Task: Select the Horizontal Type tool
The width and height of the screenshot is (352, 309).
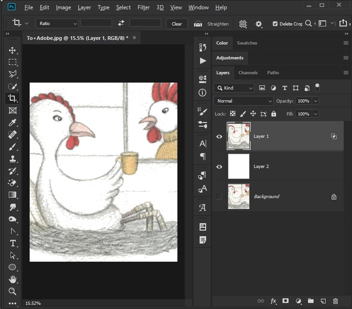Action: 13,243
